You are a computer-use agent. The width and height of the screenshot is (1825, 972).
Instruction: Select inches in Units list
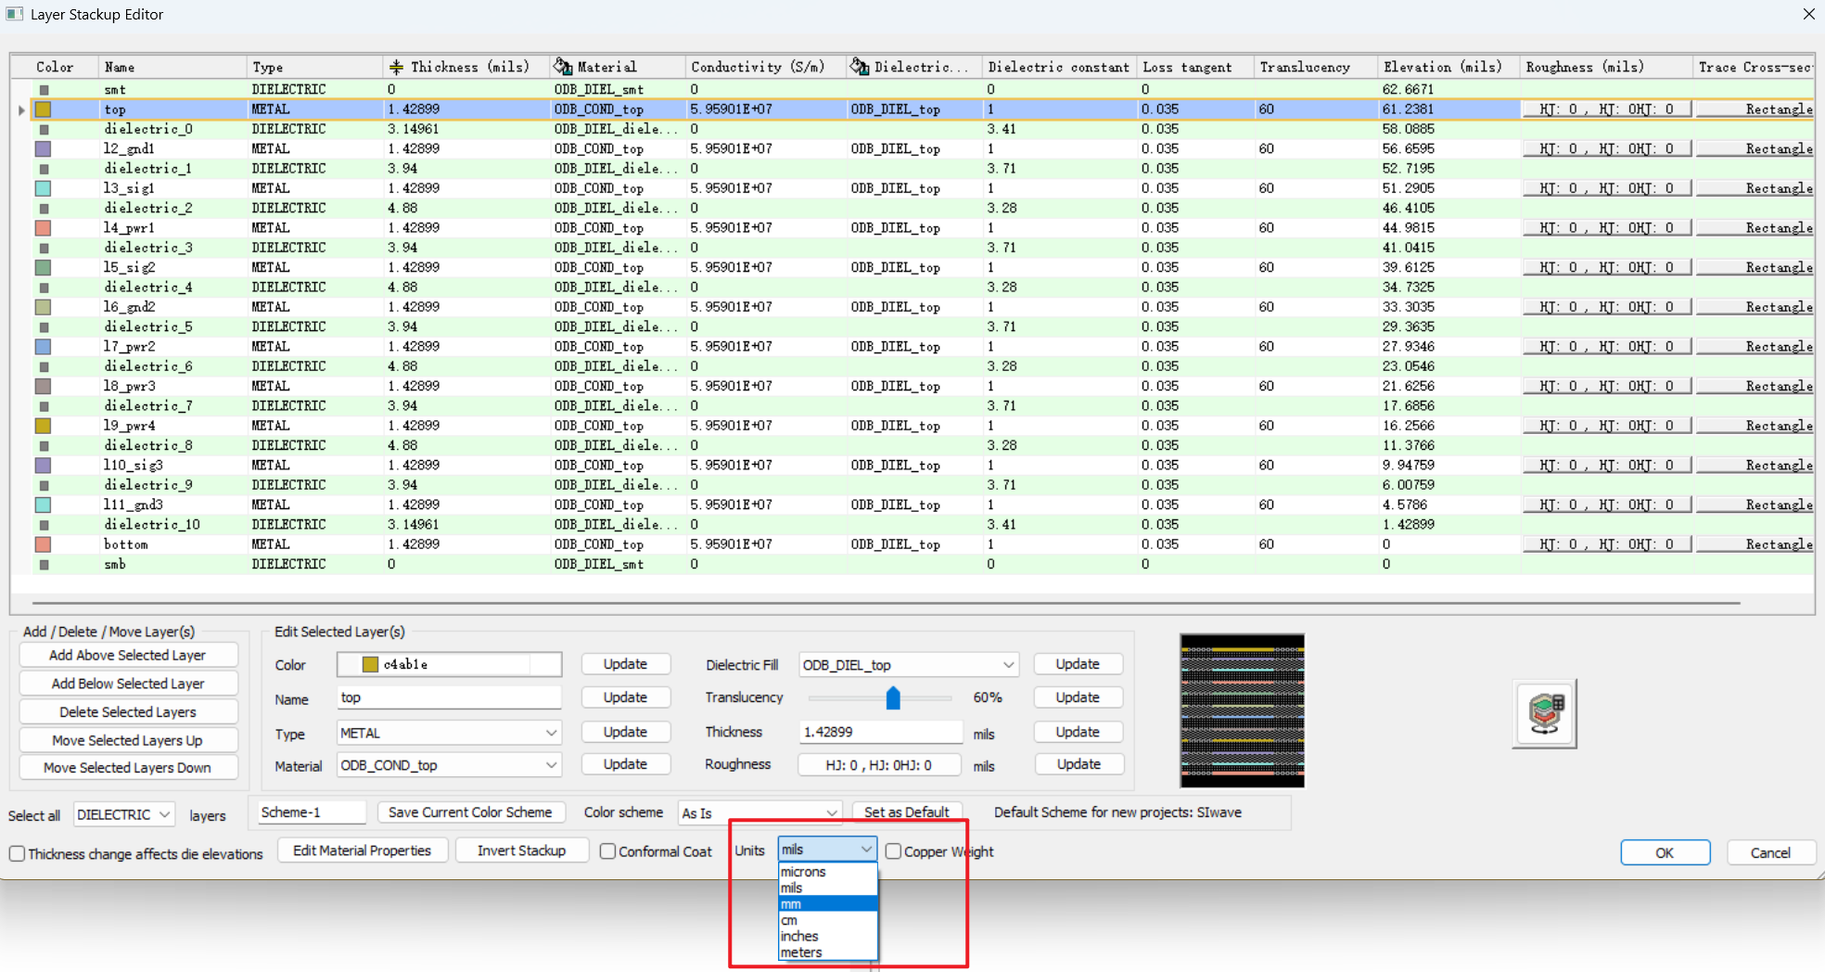(x=828, y=936)
